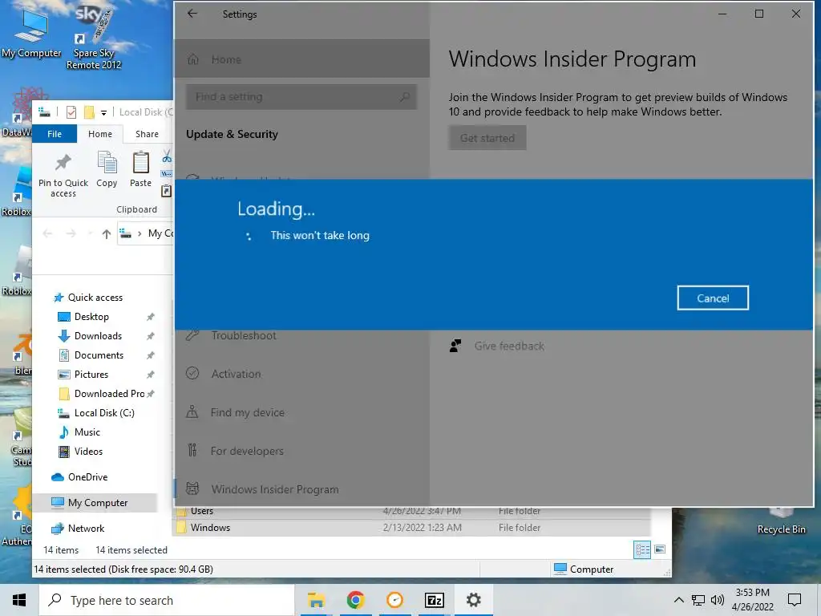Open Home in Settings sidebar

pos(301,59)
